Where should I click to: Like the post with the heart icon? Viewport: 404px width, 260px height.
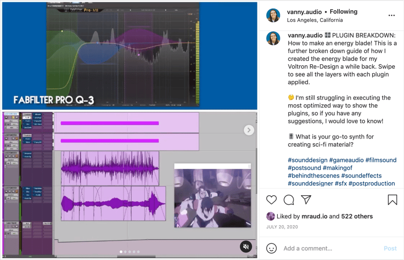tap(271, 200)
